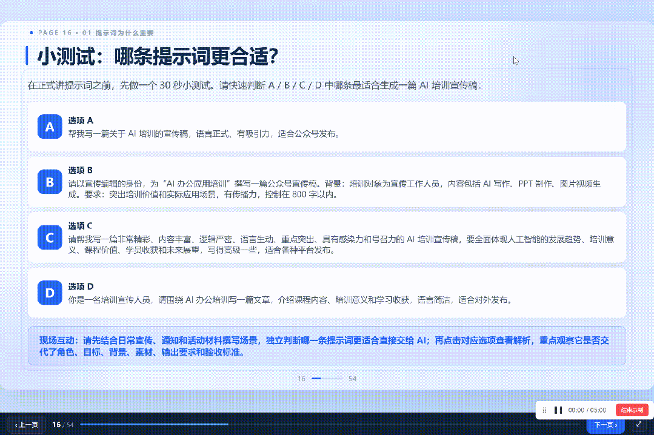Screen dimensions: 654x435
Task: Select option text starting "你是一名培训宣传人员"
Action: [x=291, y=300]
